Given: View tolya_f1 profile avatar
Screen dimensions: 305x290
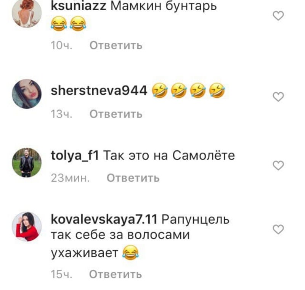Looking at the screenshot, I should click(27, 163).
